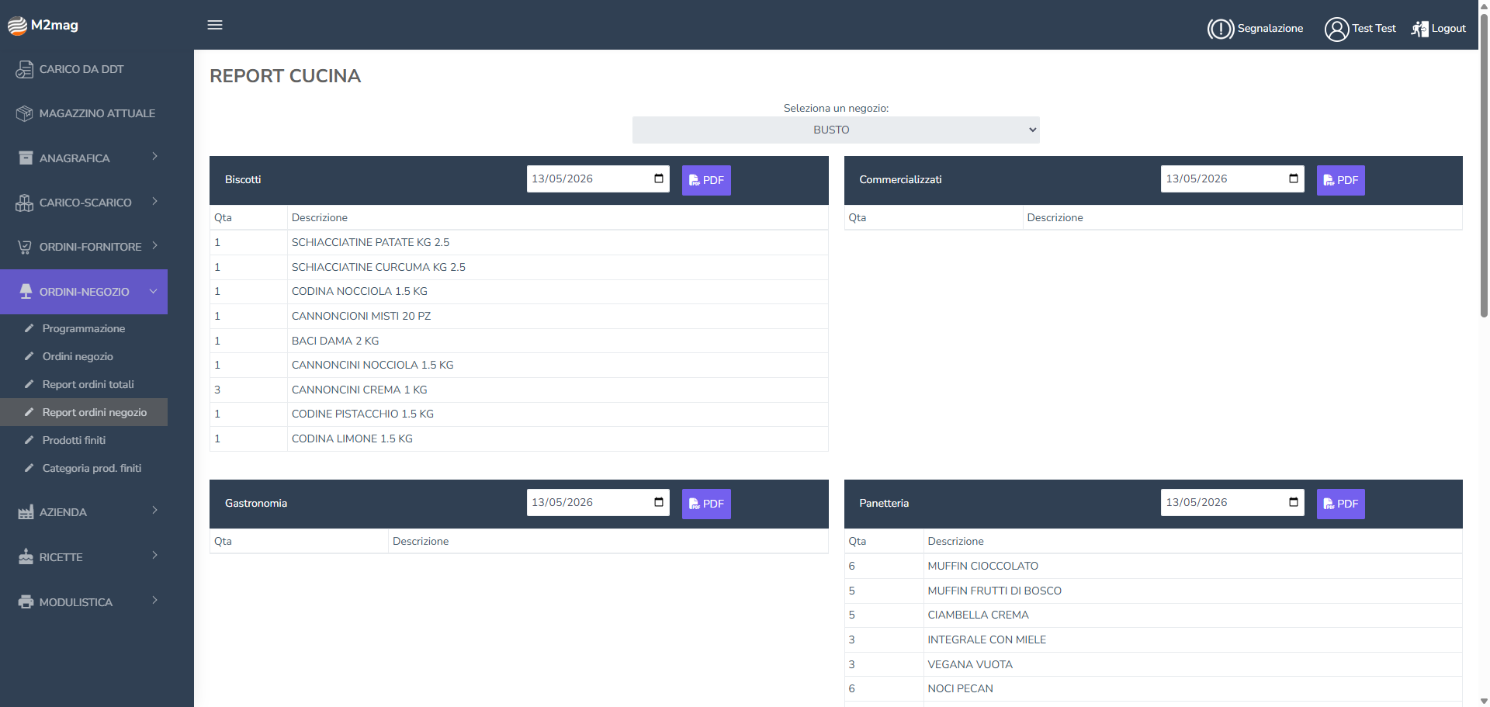Click row CODINA NOCCIOLA 1.5 KG
This screenshot has width=1490, height=707.
coord(518,291)
